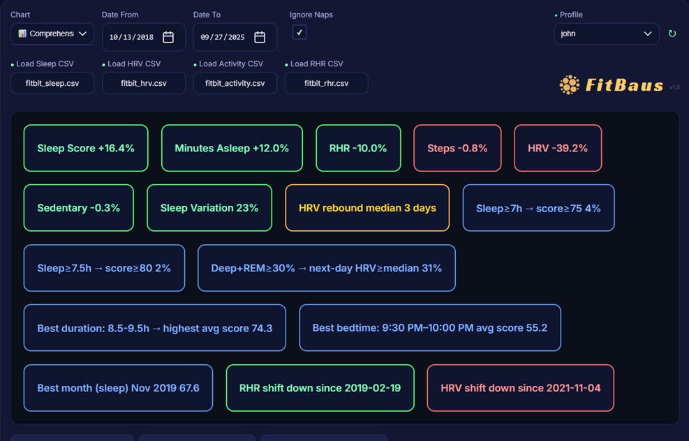Click the HRV -39.2% insight card
The width and height of the screenshot is (689, 441).
pos(558,148)
